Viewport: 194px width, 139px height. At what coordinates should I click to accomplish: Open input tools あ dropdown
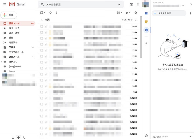coord(128,13)
